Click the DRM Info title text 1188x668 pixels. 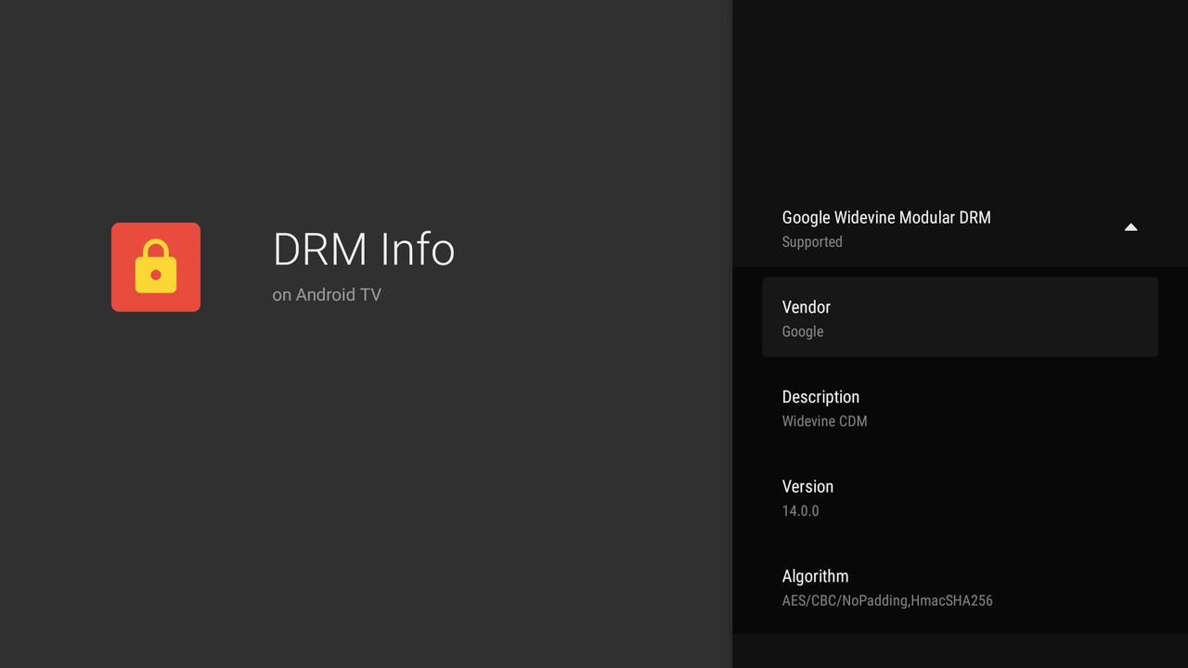tap(364, 249)
